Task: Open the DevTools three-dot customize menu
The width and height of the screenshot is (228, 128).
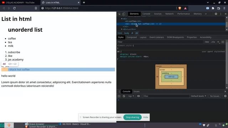Action: pos(221,14)
